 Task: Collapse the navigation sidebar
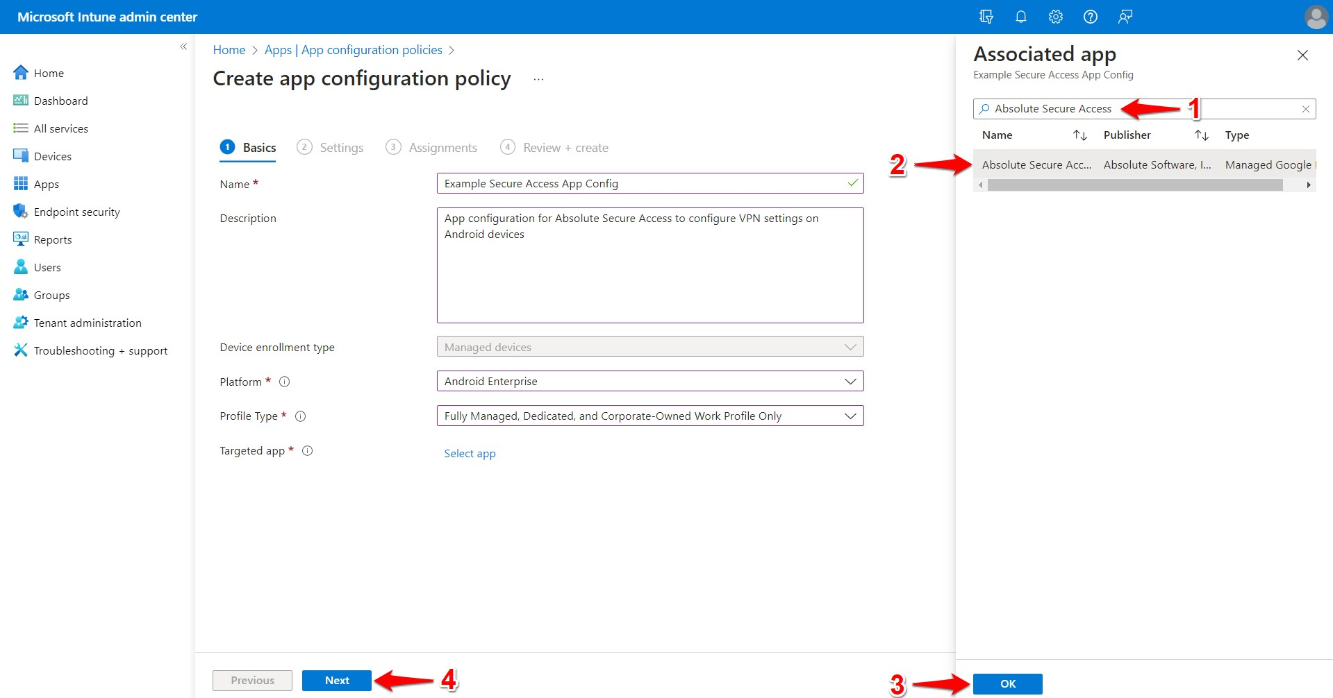pyautogui.click(x=183, y=46)
